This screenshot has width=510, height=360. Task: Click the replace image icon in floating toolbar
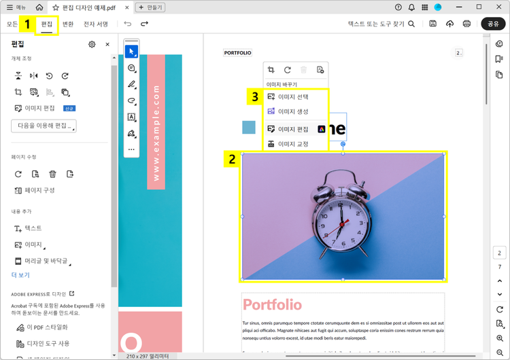pyautogui.click(x=320, y=70)
